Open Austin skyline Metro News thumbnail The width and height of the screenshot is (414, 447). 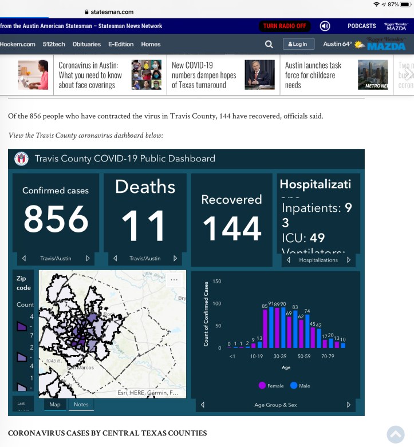pyautogui.click(x=373, y=74)
